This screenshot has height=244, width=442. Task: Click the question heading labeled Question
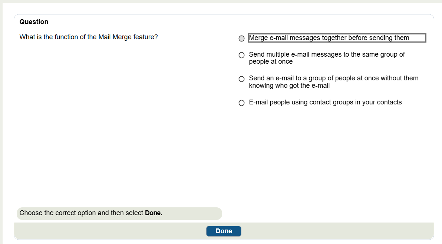click(34, 22)
